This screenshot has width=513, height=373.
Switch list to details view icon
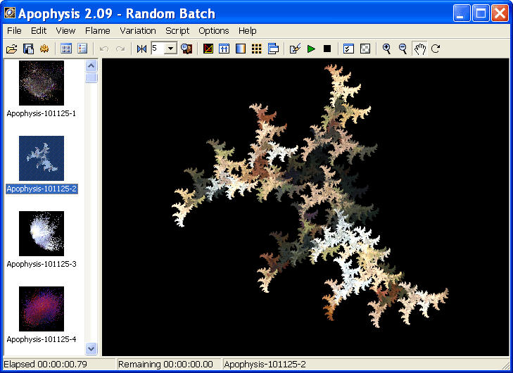coord(82,49)
